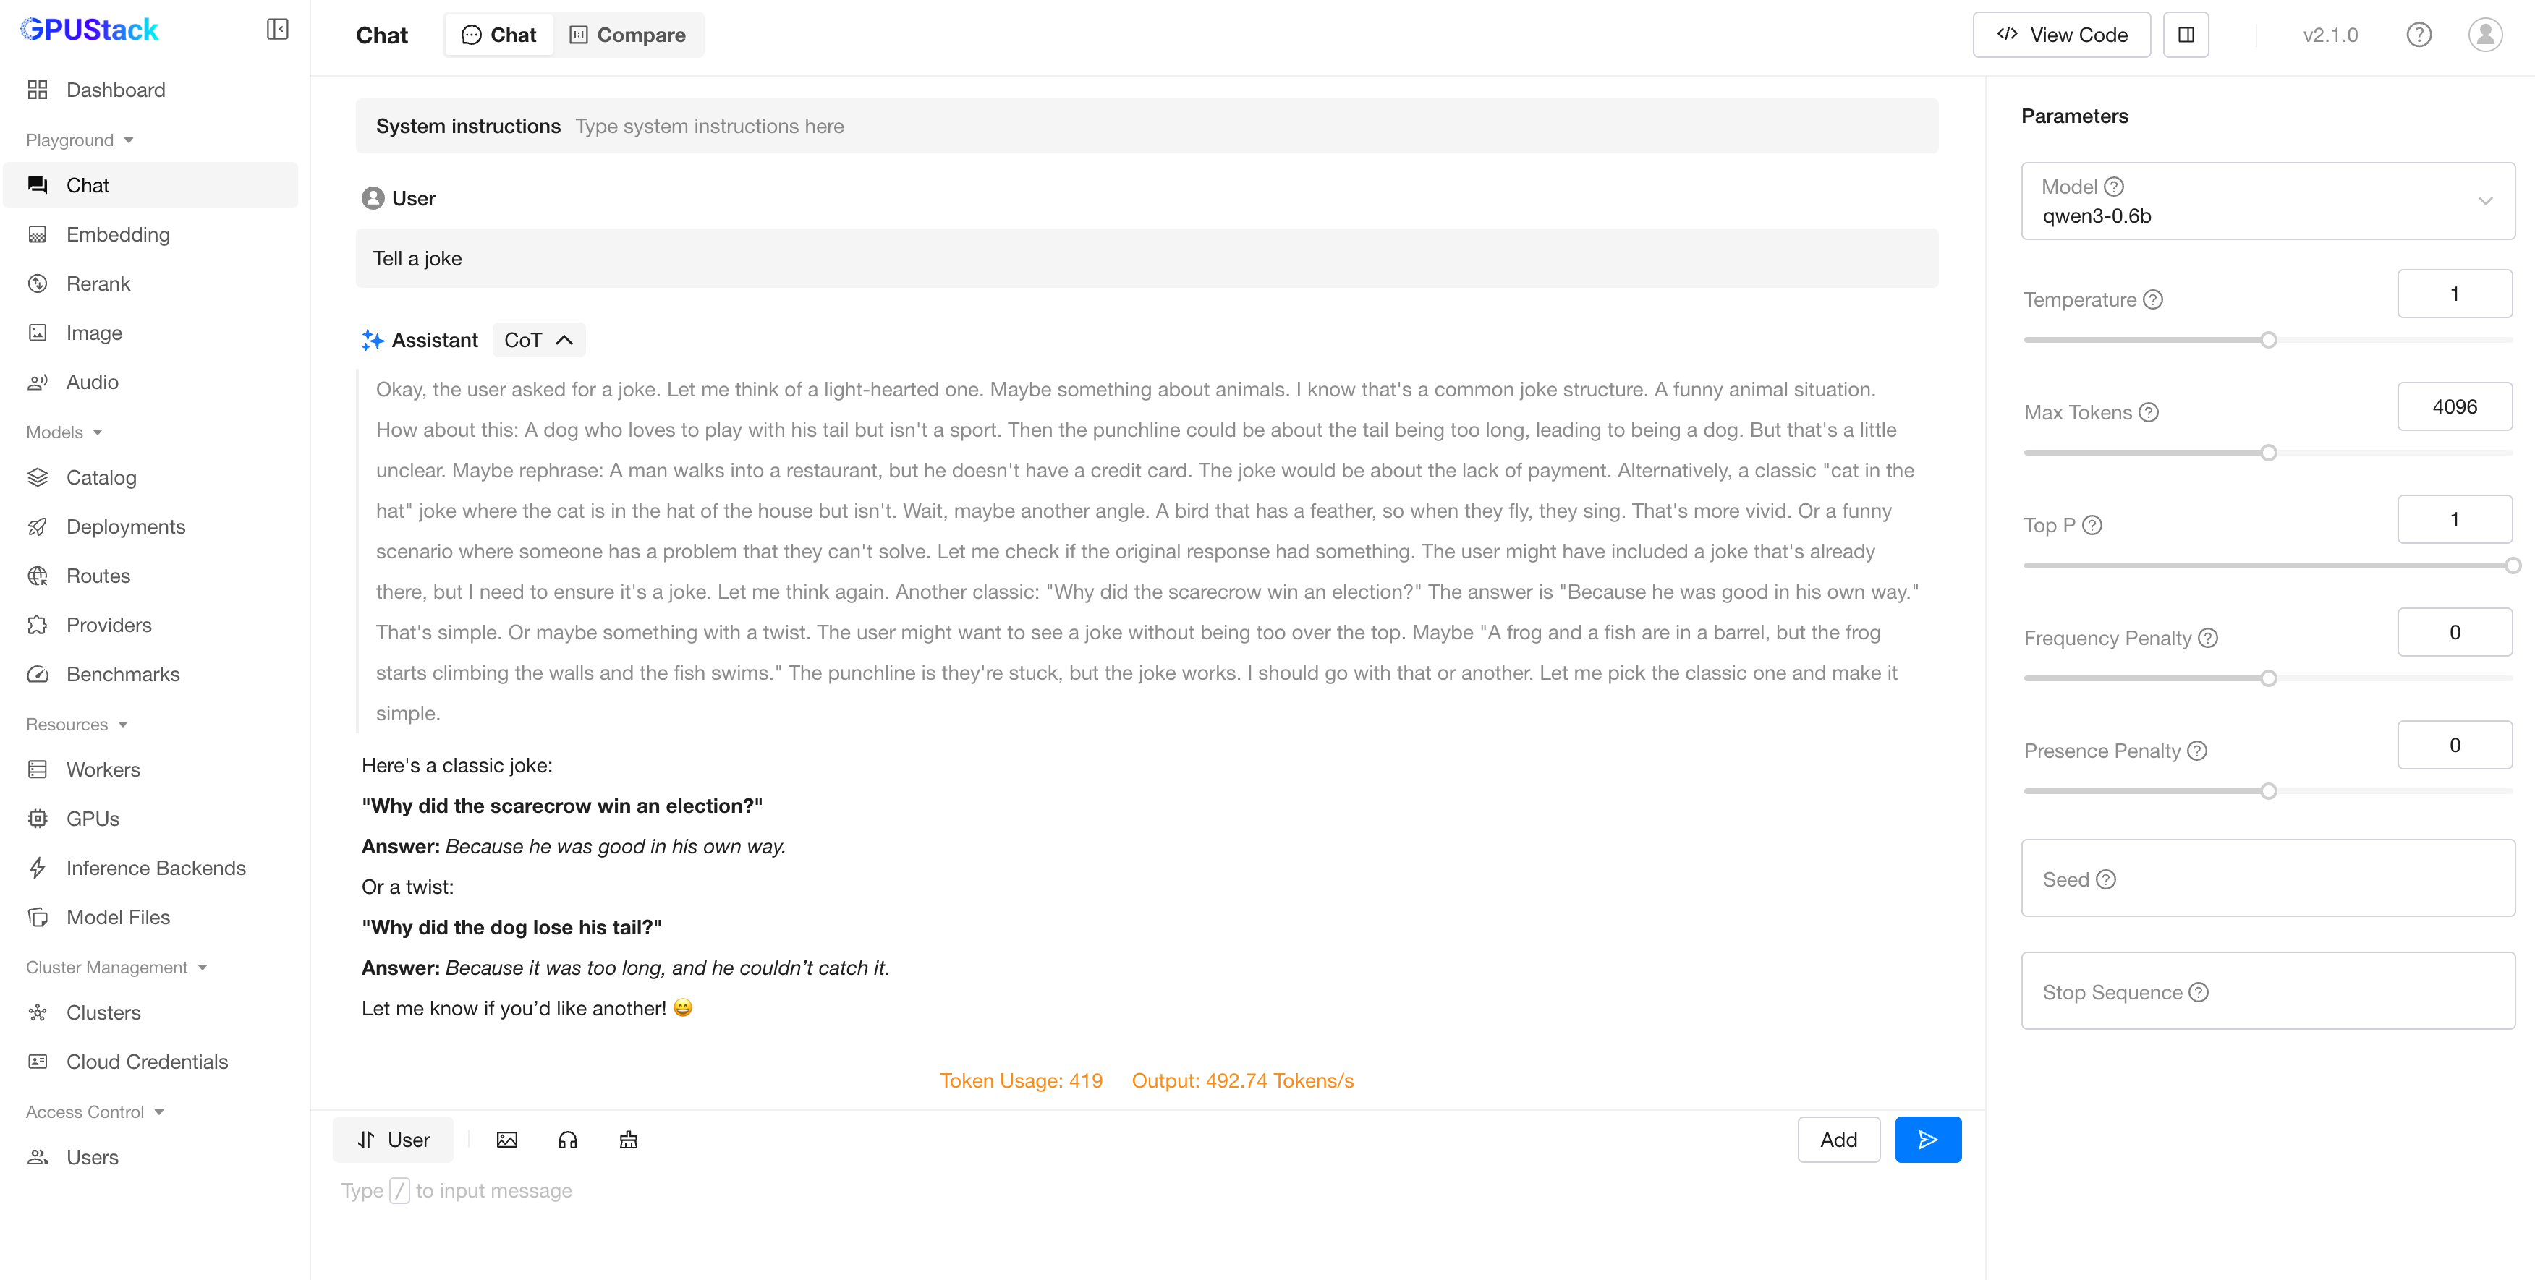
Task: Open the Model selection dropdown
Action: click(x=2267, y=201)
